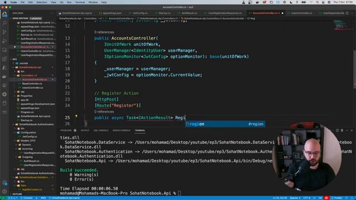Image resolution: width=356 pixels, height=200 pixels.
Task: Switch to the UsersController.cs editor tab
Action: (x=300, y=13)
